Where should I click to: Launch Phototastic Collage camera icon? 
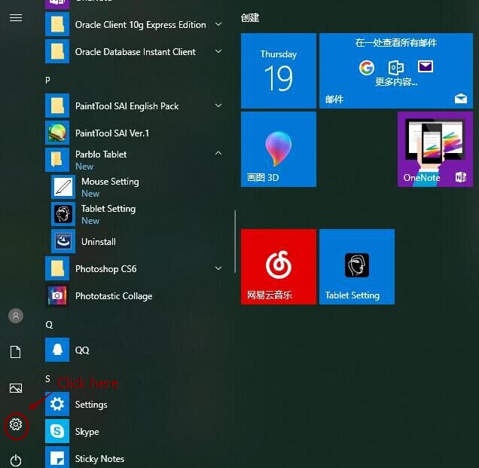point(57,295)
